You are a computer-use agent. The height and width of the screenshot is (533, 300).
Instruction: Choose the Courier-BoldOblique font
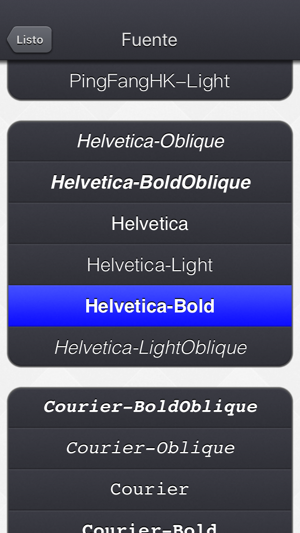(150, 407)
